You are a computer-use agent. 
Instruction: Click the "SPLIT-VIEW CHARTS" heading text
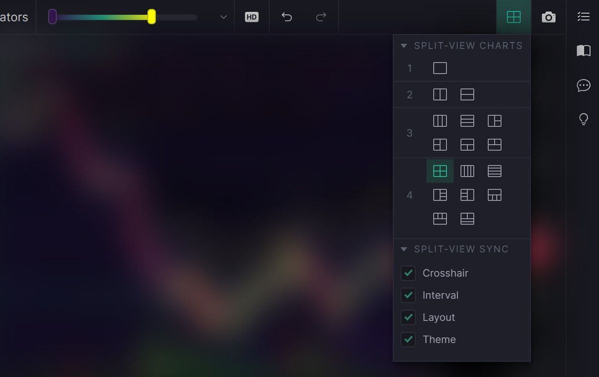pos(468,46)
